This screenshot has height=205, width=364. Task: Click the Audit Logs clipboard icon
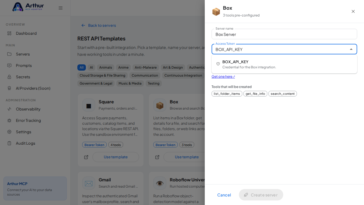click(x=9, y=143)
